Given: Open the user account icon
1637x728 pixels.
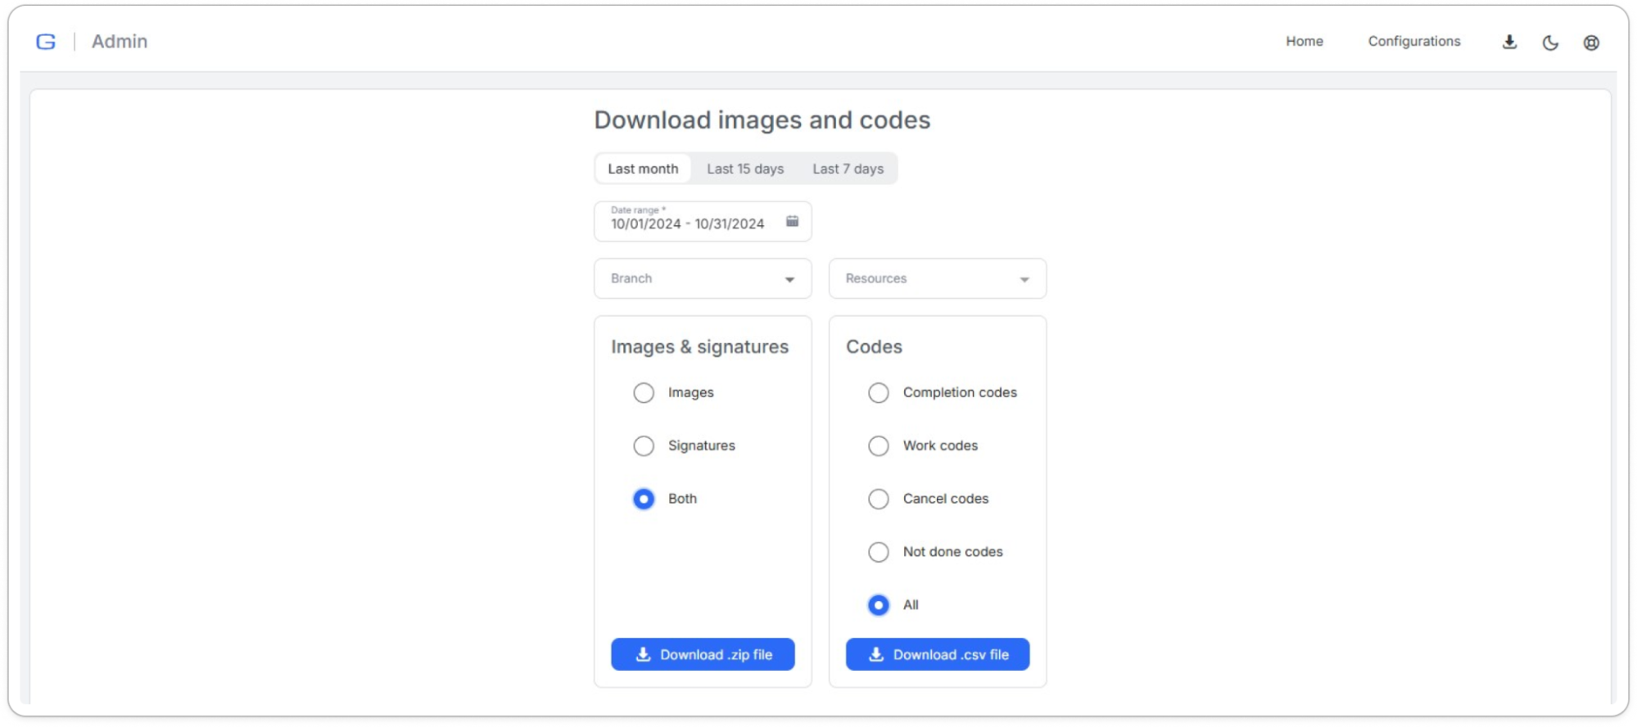Looking at the screenshot, I should [x=1590, y=43].
